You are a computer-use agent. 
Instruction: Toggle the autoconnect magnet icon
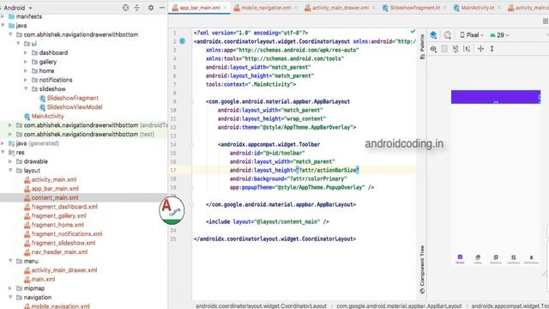pos(444,49)
